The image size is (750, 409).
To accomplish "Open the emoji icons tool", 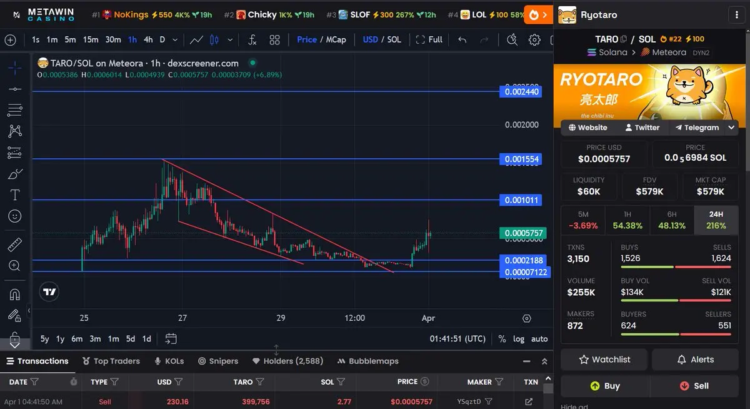I will 15,216.
